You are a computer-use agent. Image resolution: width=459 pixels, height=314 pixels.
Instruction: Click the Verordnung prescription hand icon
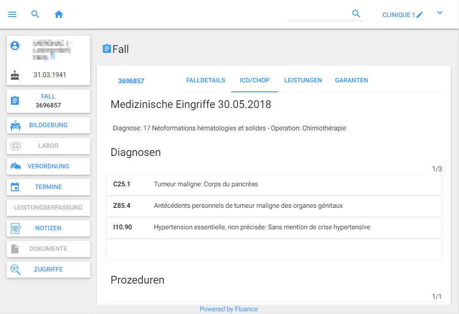pyautogui.click(x=15, y=166)
